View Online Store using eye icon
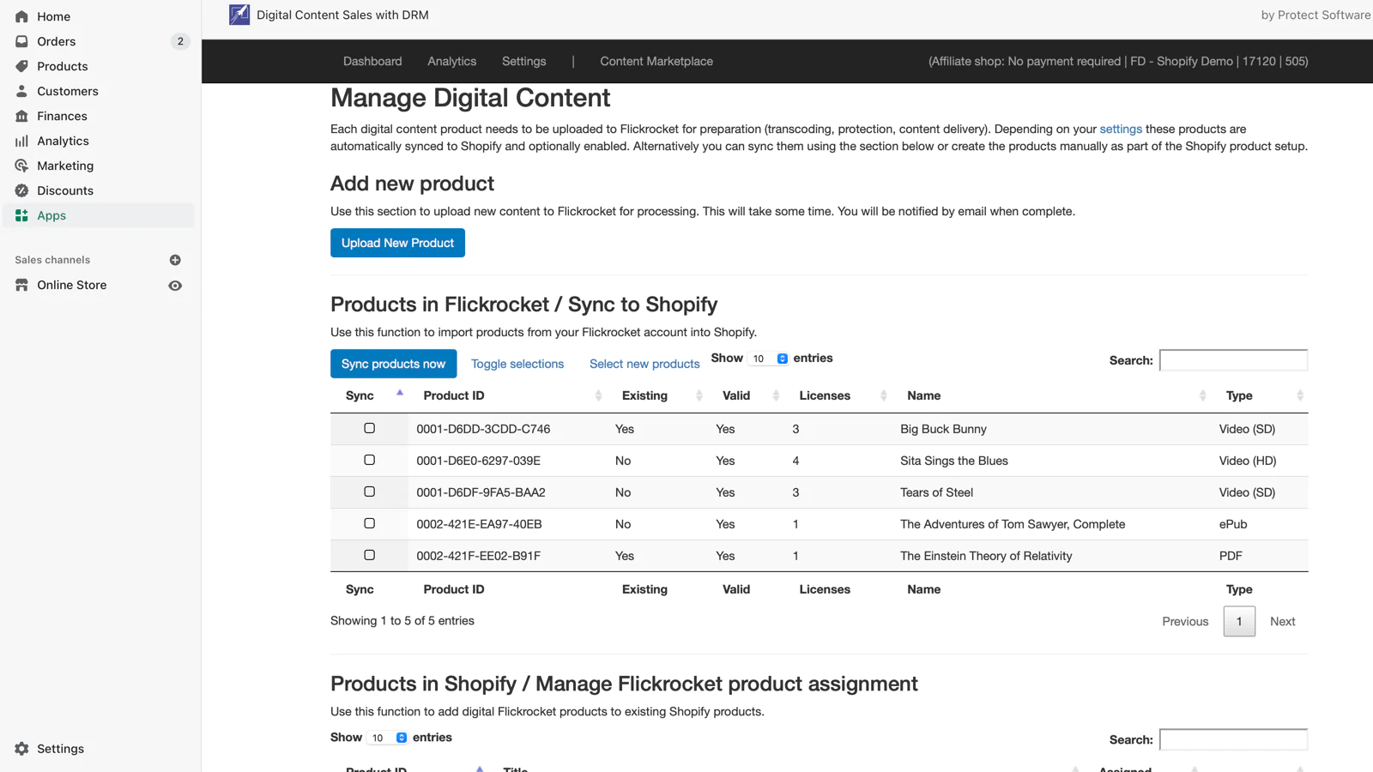Viewport: 1373px width, 772px height. [175, 286]
